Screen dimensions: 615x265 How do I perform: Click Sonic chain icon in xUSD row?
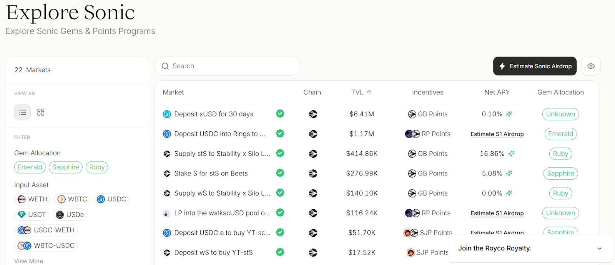coord(313,114)
